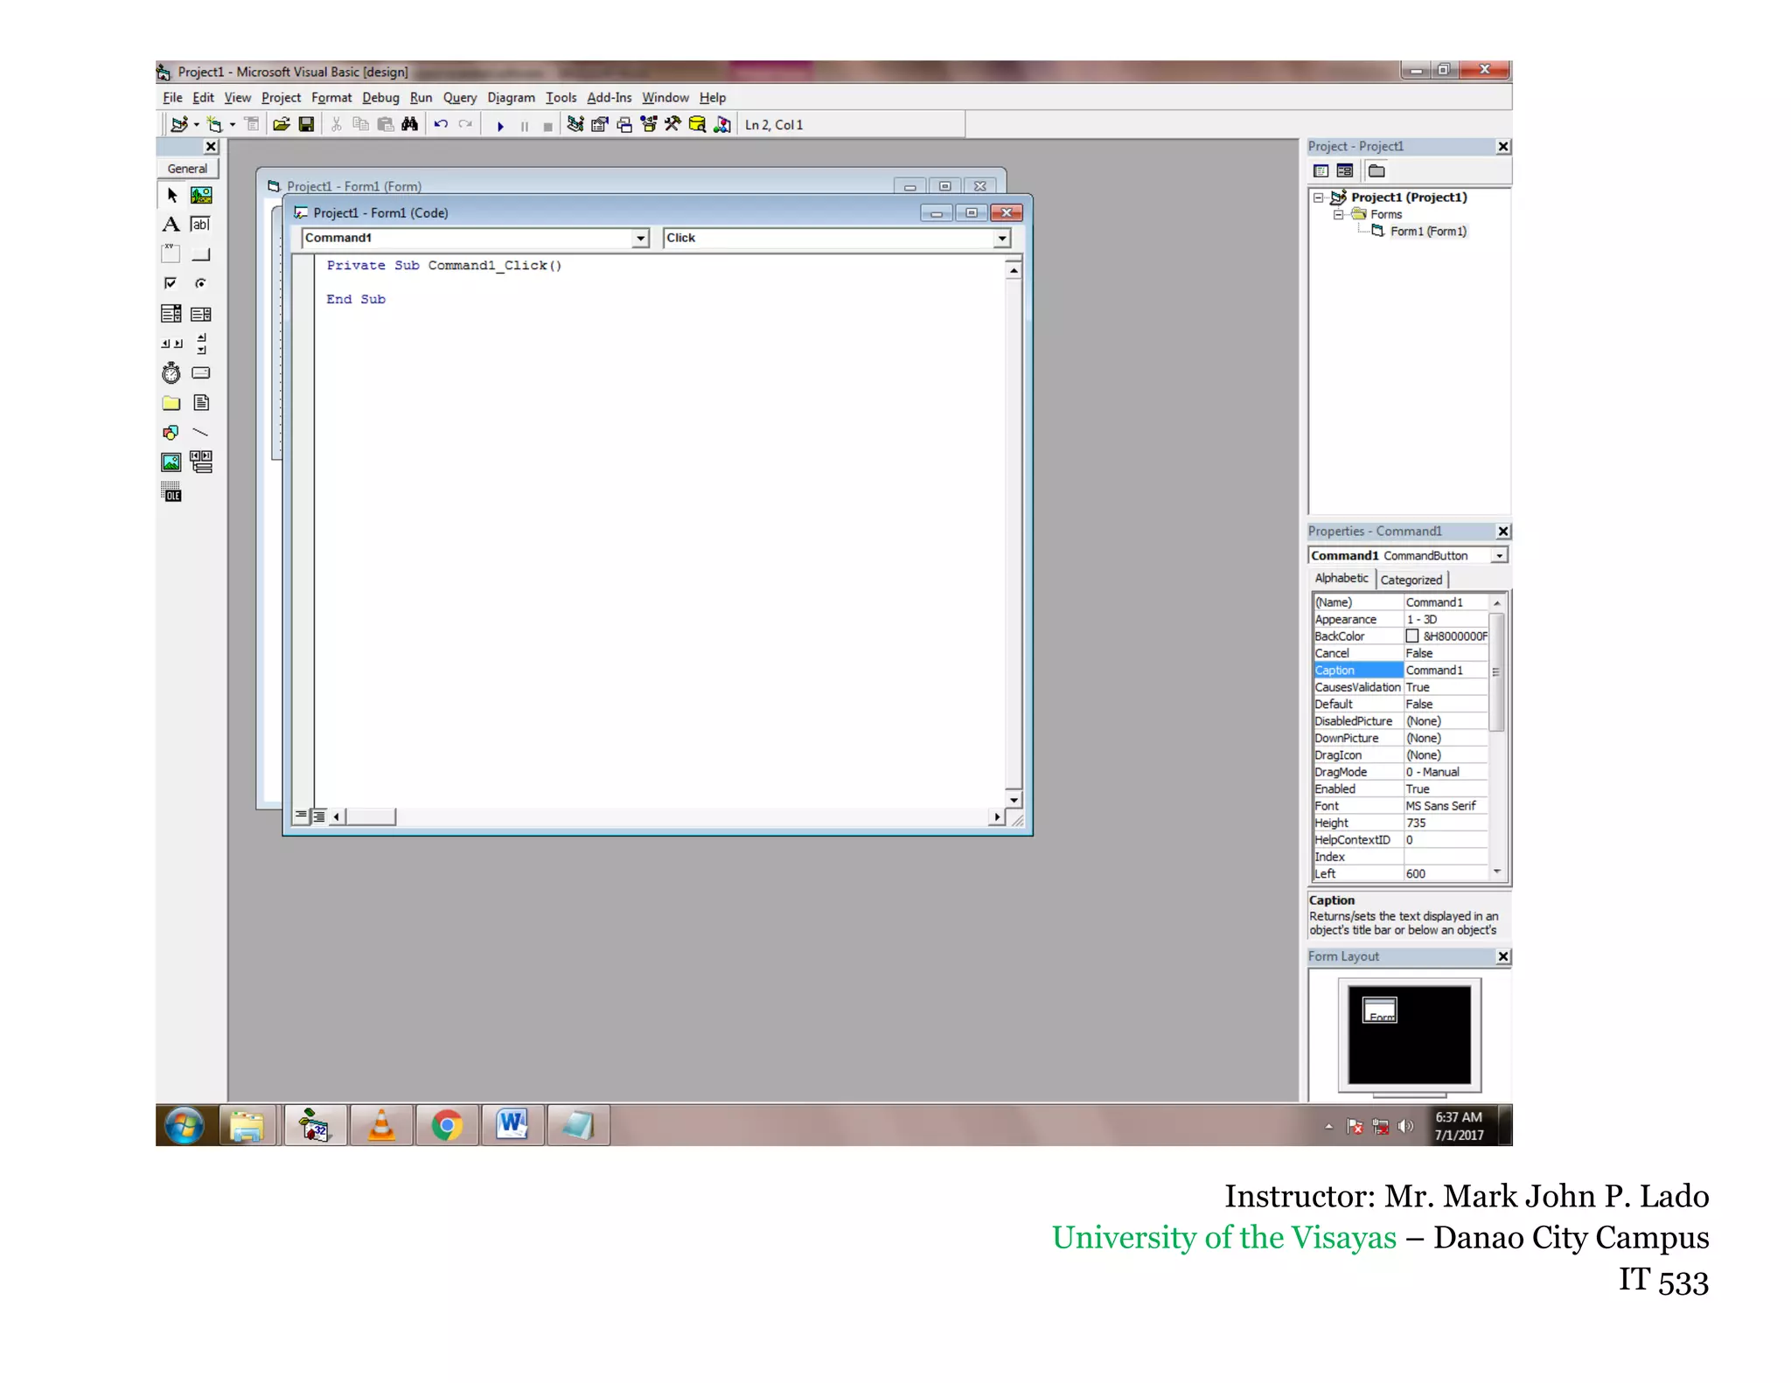This screenshot has width=1791, height=1383.
Task: Switch to Alphabetic properties tab
Action: (1342, 579)
